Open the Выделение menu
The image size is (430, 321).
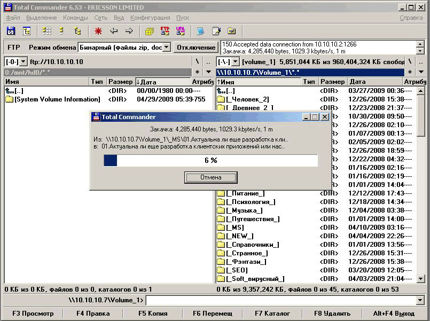pyautogui.click(x=42, y=18)
